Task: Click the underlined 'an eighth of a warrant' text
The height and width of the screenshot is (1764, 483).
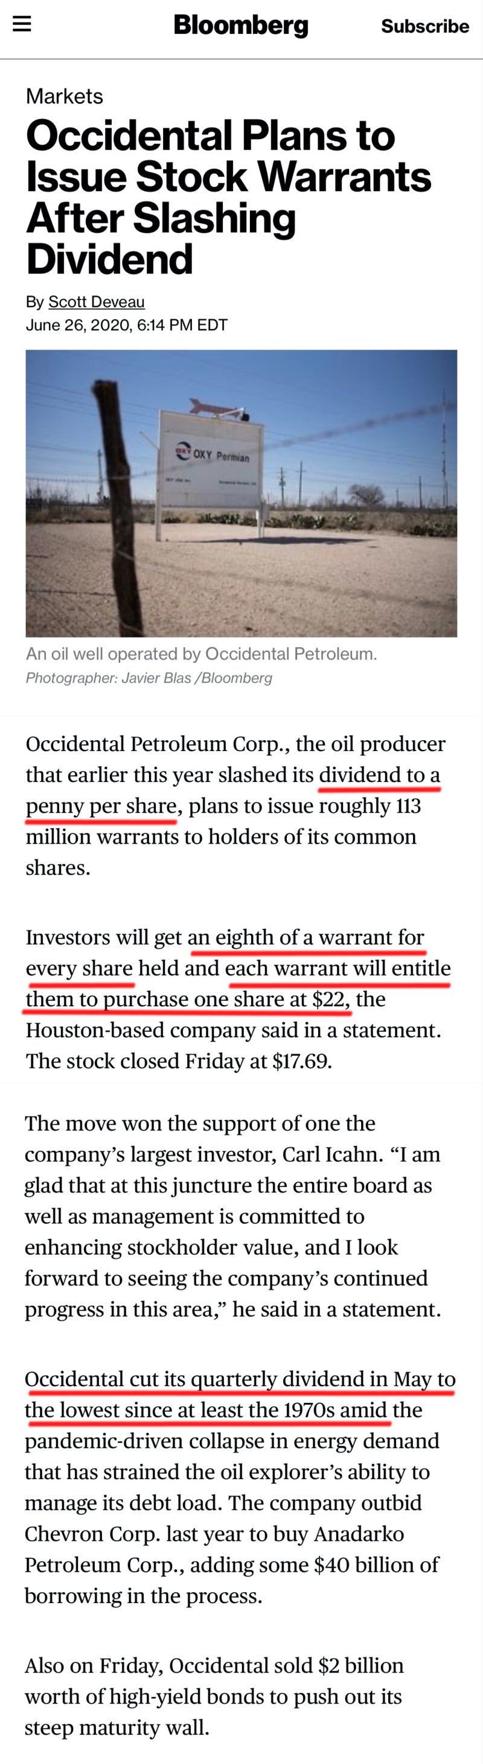Action: [x=306, y=937]
